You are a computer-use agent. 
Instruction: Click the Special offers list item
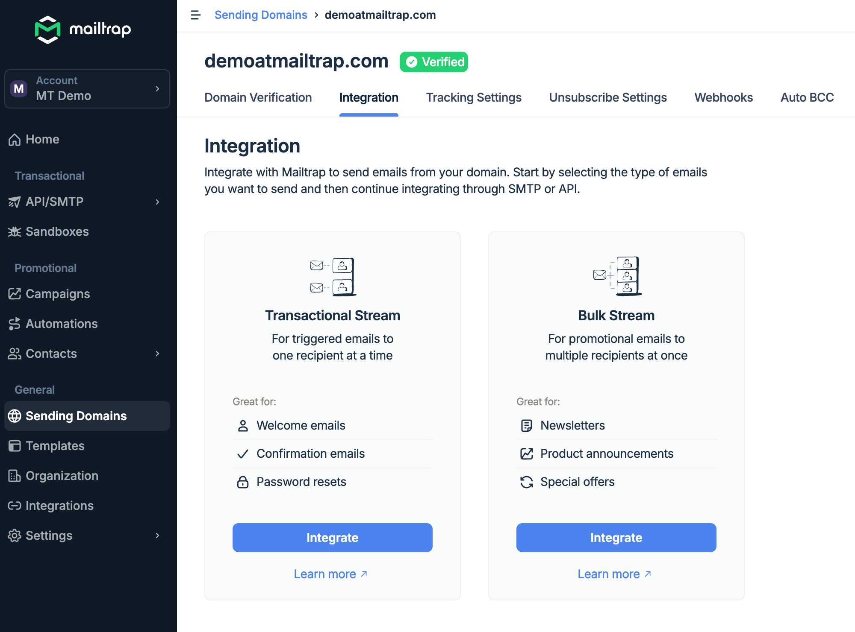pos(616,482)
